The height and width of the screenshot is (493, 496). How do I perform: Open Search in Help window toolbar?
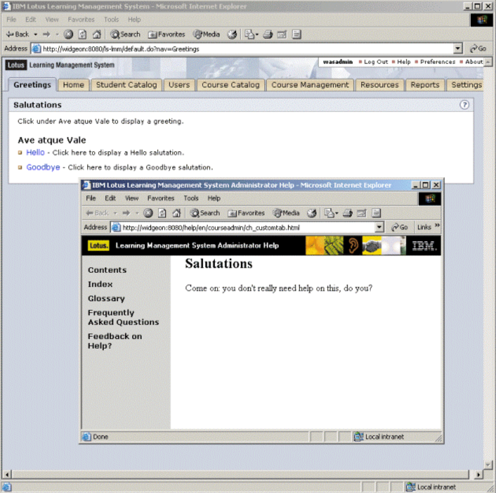click(x=205, y=213)
